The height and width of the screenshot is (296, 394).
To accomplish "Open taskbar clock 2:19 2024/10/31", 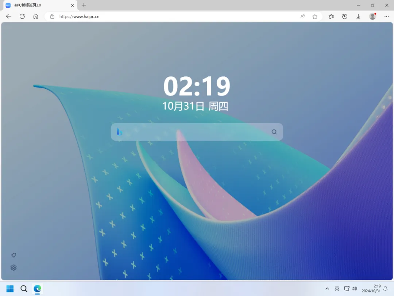I will coord(371,288).
